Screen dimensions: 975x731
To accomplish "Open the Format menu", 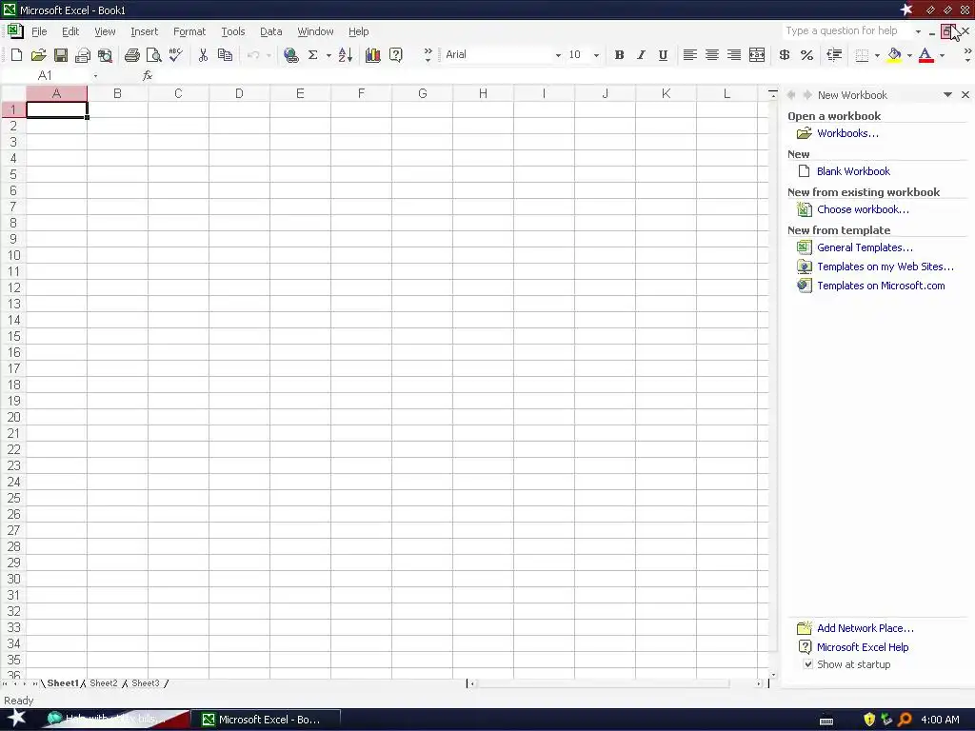I will click(189, 31).
